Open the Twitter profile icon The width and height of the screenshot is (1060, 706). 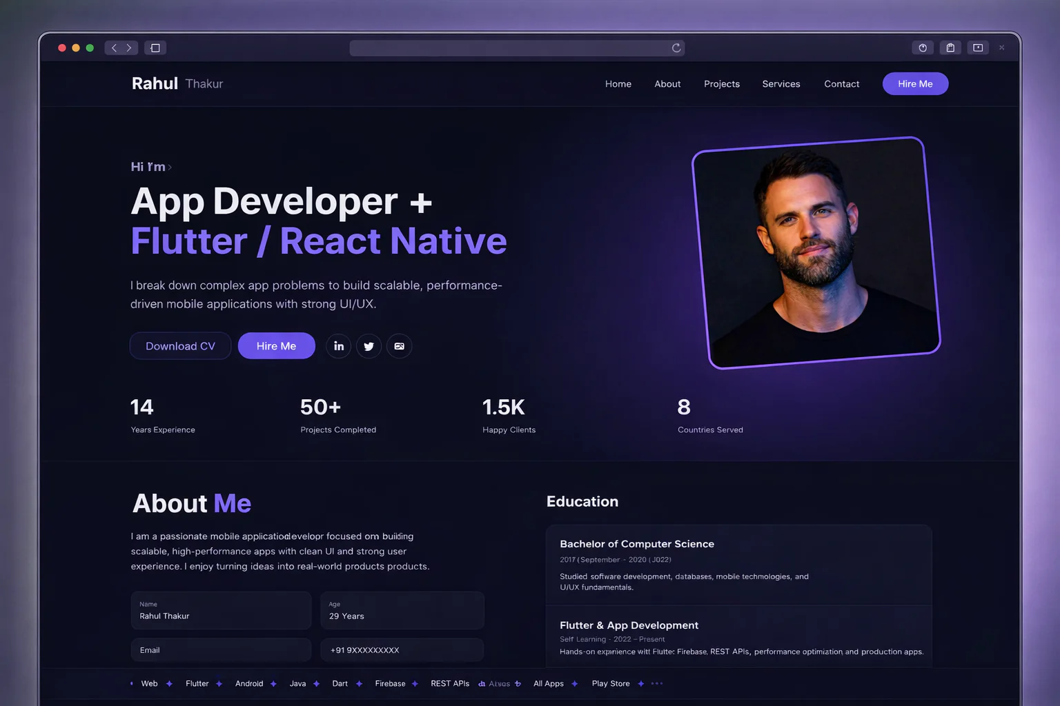(x=369, y=346)
